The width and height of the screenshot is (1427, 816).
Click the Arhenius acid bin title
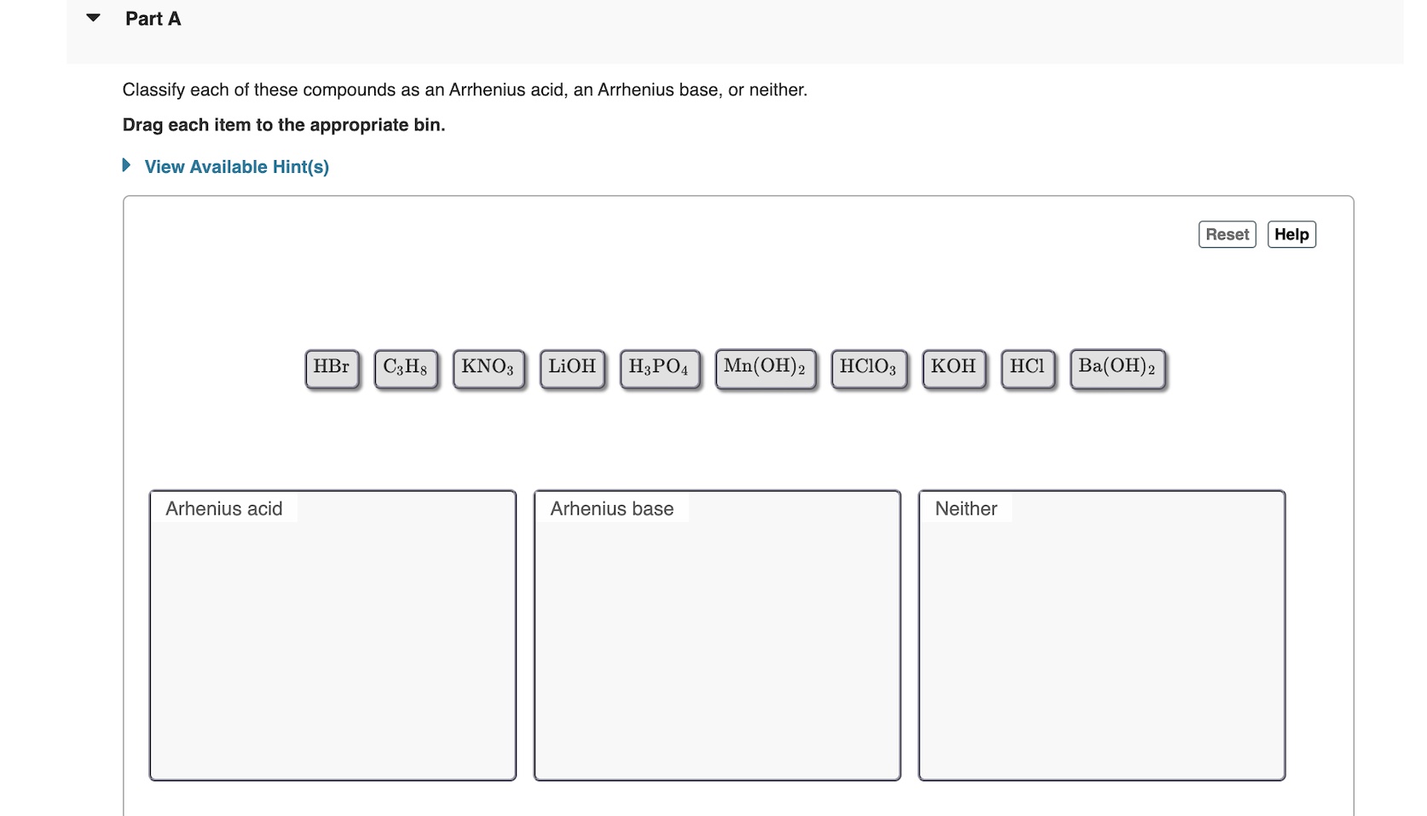tap(223, 509)
